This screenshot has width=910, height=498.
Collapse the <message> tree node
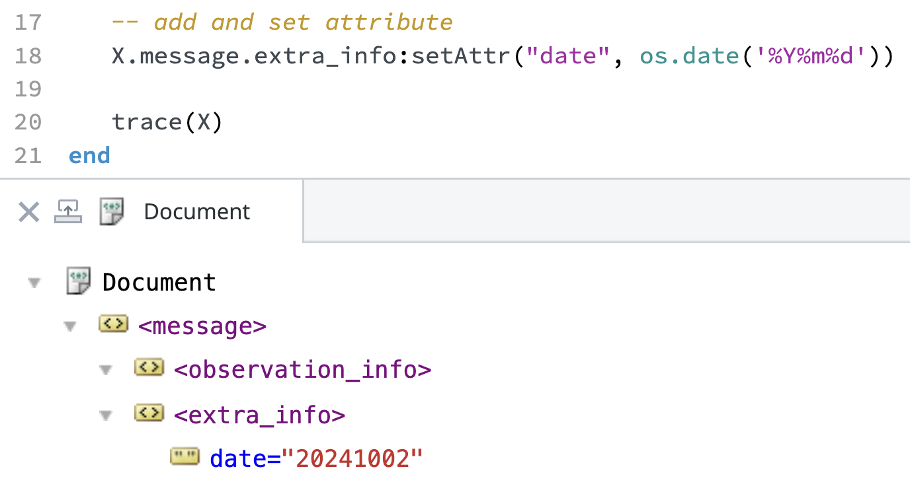coord(70,326)
